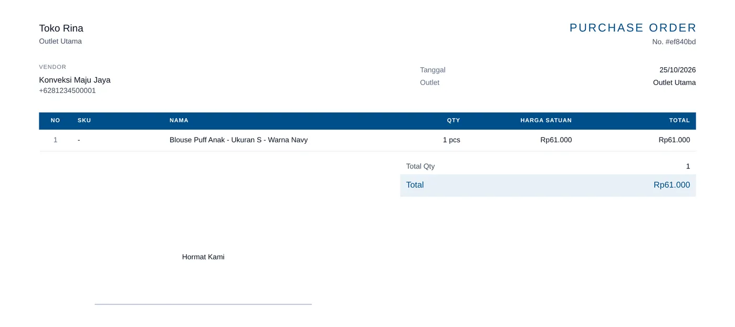
Task: Click the quantity cell 1 pcs
Action: coord(451,140)
